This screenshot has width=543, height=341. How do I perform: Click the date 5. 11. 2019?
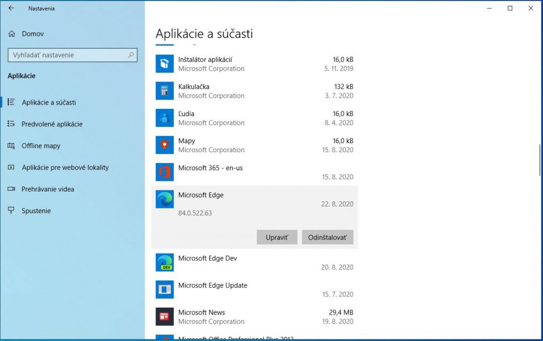(339, 68)
